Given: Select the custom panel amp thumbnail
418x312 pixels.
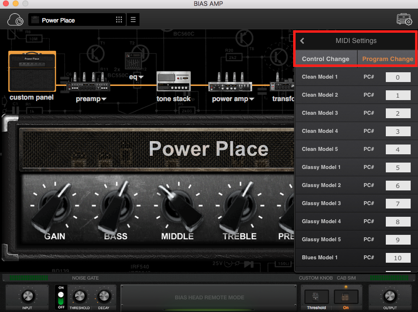Looking at the screenshot, I should pyautogui.click(x=32, y=71).
